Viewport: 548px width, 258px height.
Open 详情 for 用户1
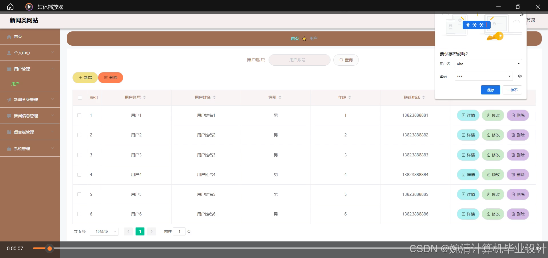pos(468,115)
